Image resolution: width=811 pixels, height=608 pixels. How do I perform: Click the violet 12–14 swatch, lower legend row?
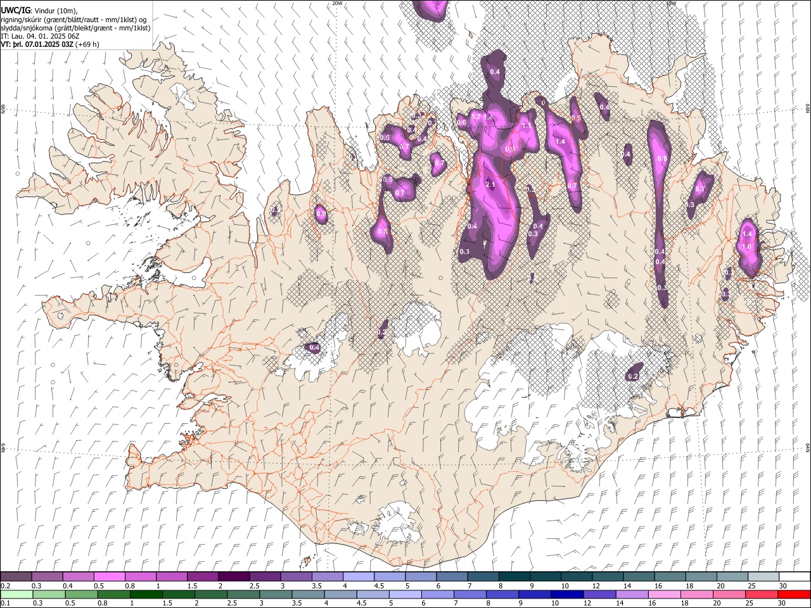pos(599,595)
